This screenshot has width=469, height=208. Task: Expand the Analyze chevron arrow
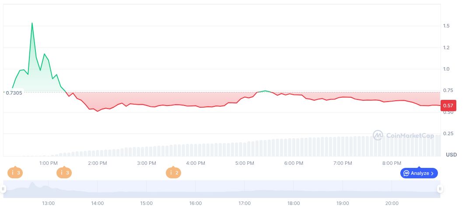(x=432, y=173)
